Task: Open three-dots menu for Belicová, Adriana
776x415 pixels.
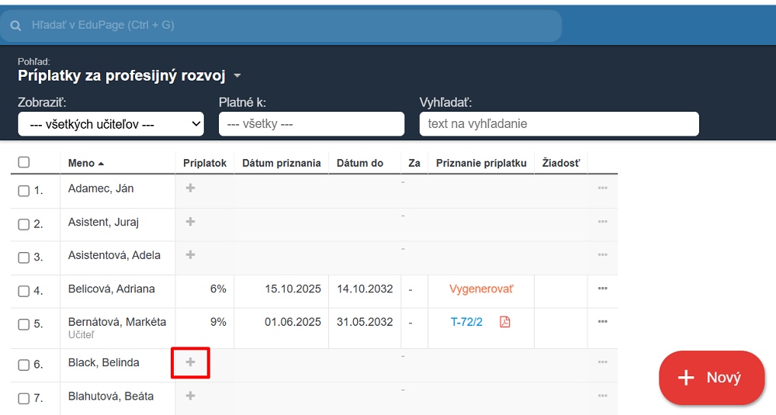Action: (x=602, y=289)
